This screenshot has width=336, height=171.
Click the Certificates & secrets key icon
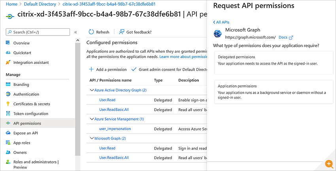pos(8,104)
